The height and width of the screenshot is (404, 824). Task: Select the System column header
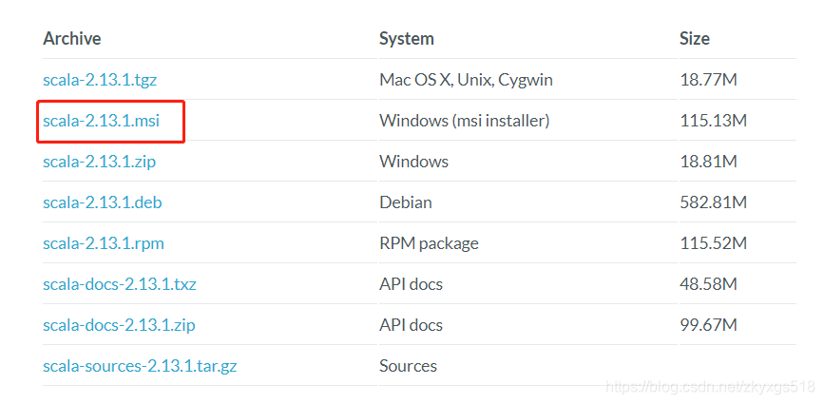click(407, 38)
